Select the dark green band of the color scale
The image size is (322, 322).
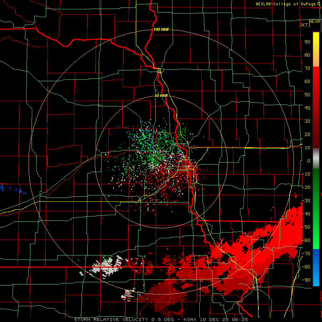click(x=316, y=181)
